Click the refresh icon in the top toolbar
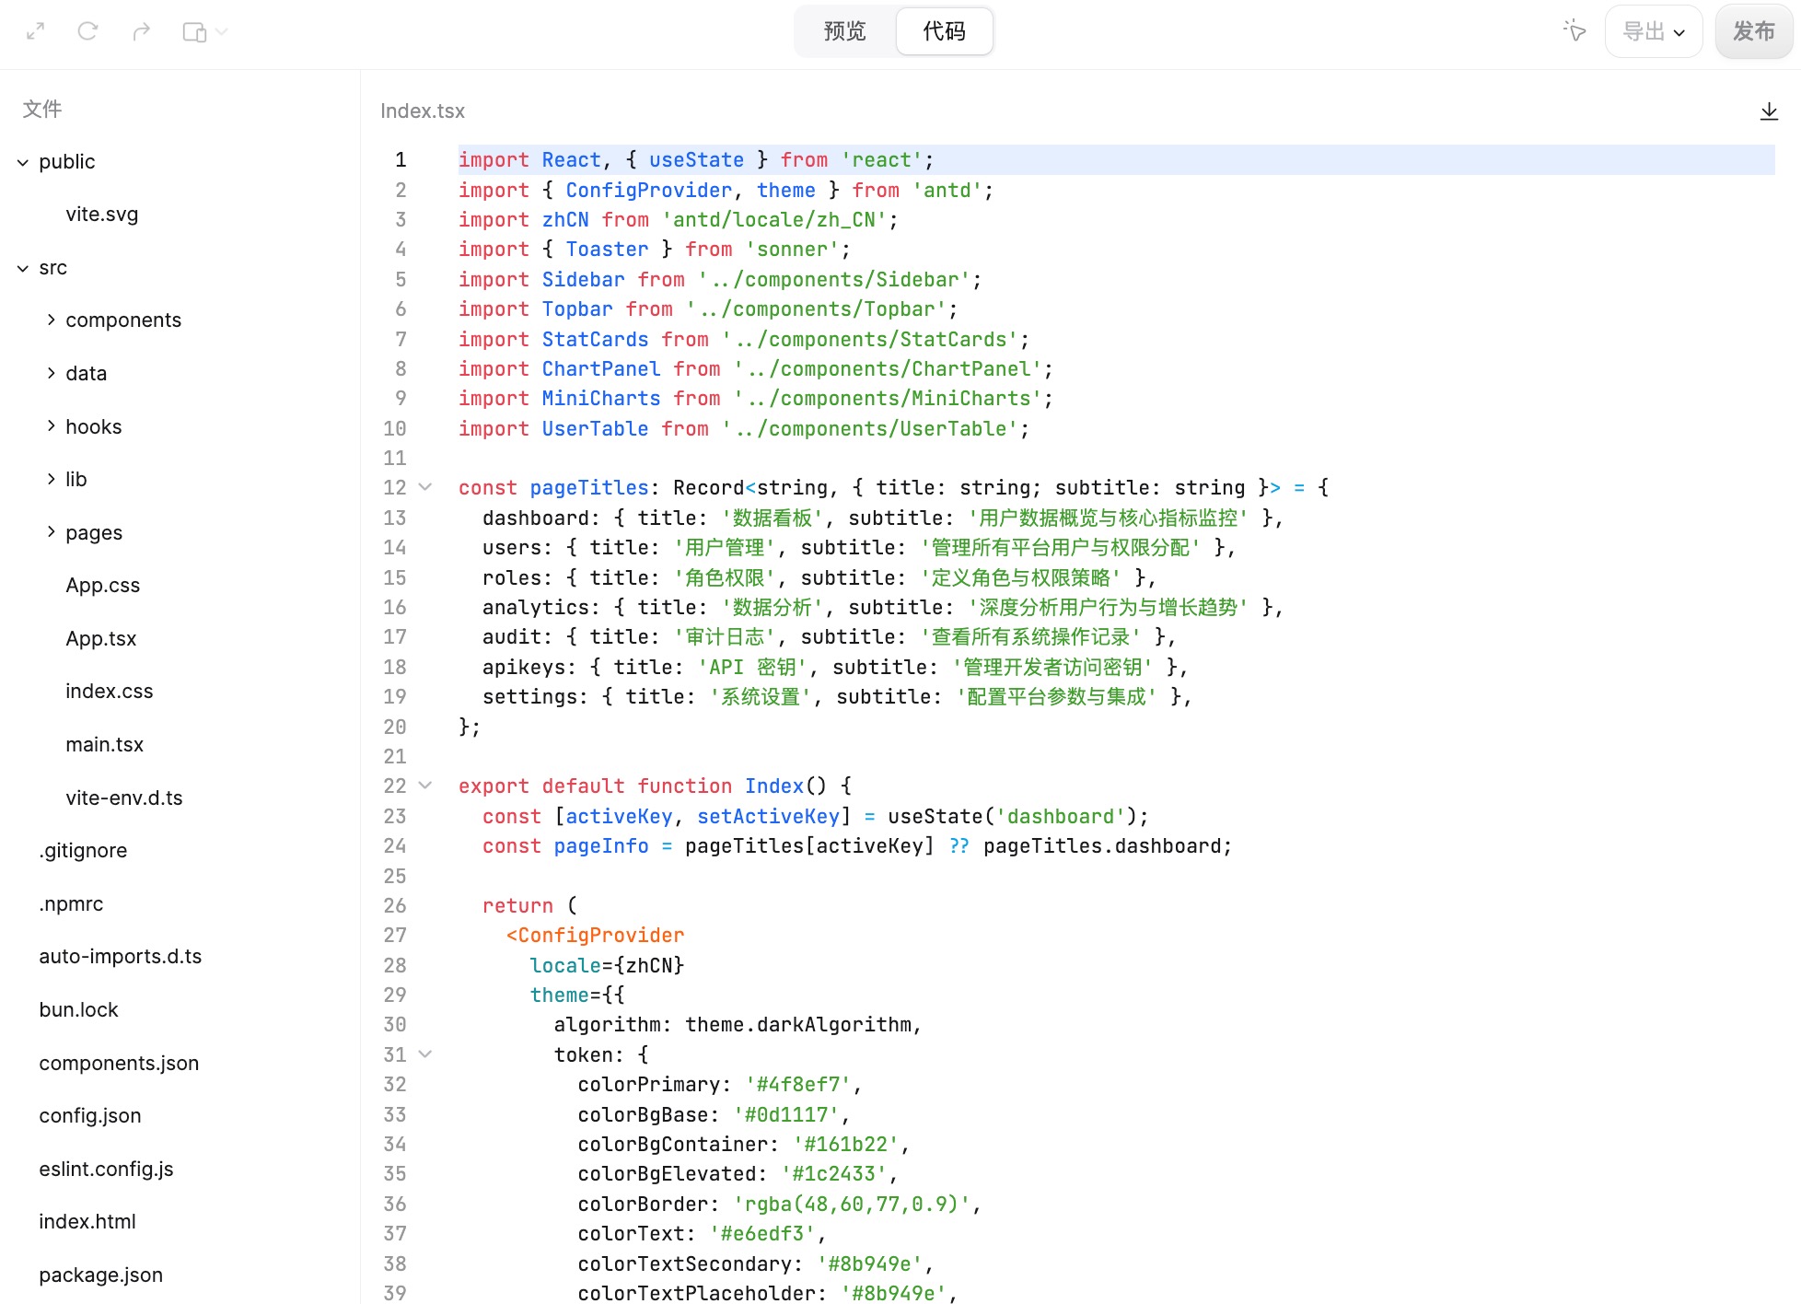Image resolution: width=1801 pixels, height=1304 pixels. pyautogui.click(x=87, y=31)
